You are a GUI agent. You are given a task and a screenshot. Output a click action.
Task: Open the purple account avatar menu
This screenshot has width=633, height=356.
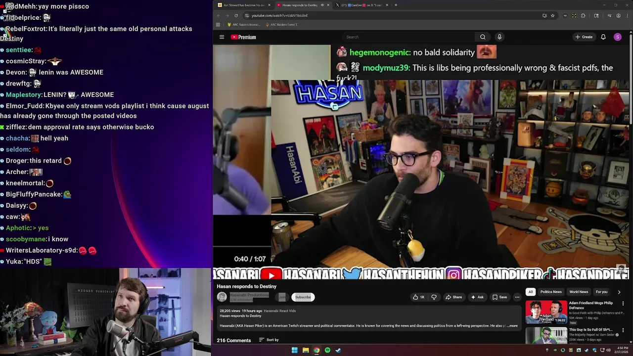618,37
